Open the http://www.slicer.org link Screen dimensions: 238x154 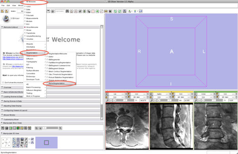[x=10, y=57]
